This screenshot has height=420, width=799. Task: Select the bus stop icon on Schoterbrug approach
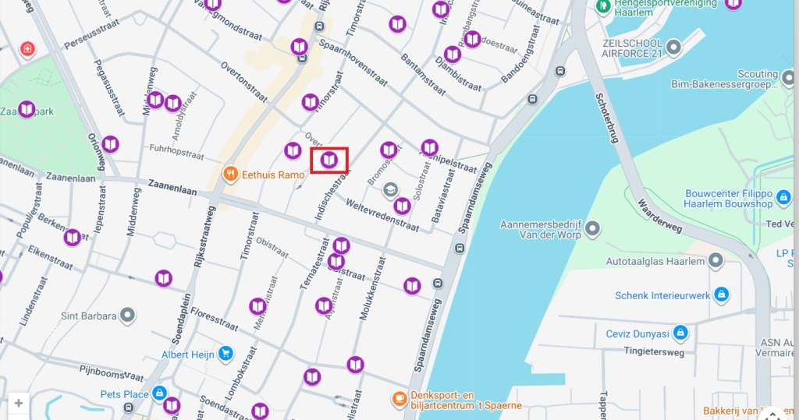click(560, 71)
